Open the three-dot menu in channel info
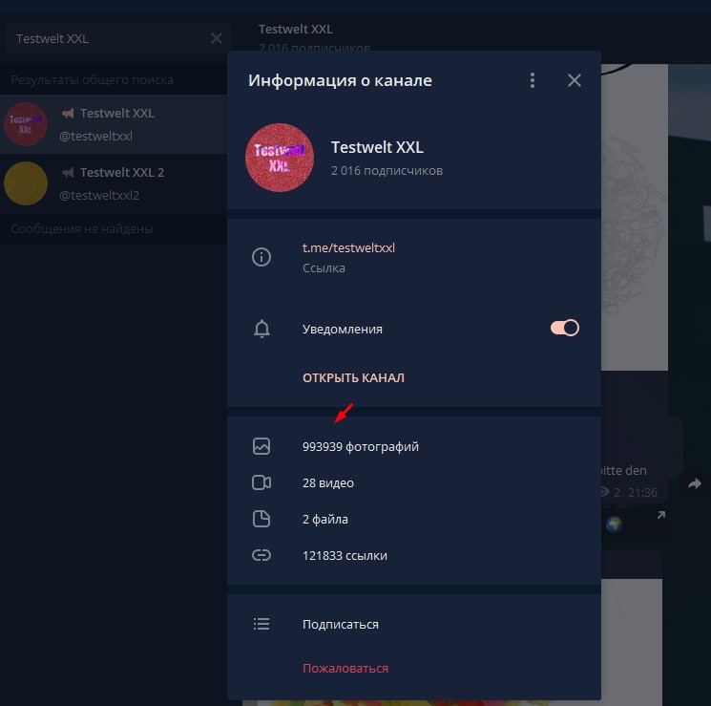 tap(533, 80)
